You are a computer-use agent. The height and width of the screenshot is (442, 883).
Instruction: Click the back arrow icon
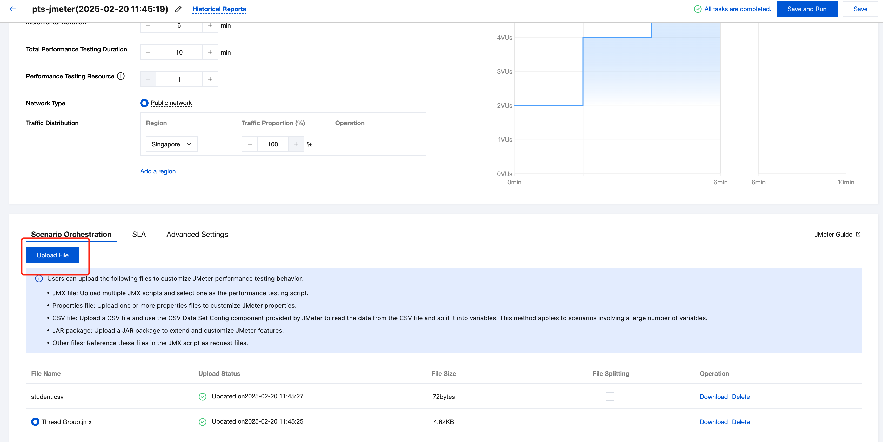(13, 9)
